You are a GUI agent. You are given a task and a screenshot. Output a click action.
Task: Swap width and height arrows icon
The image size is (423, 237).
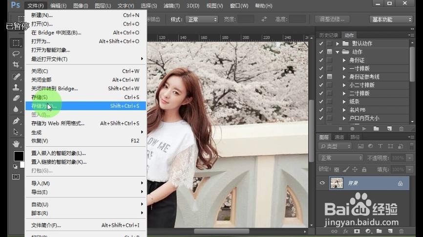(x=264, y=19)
